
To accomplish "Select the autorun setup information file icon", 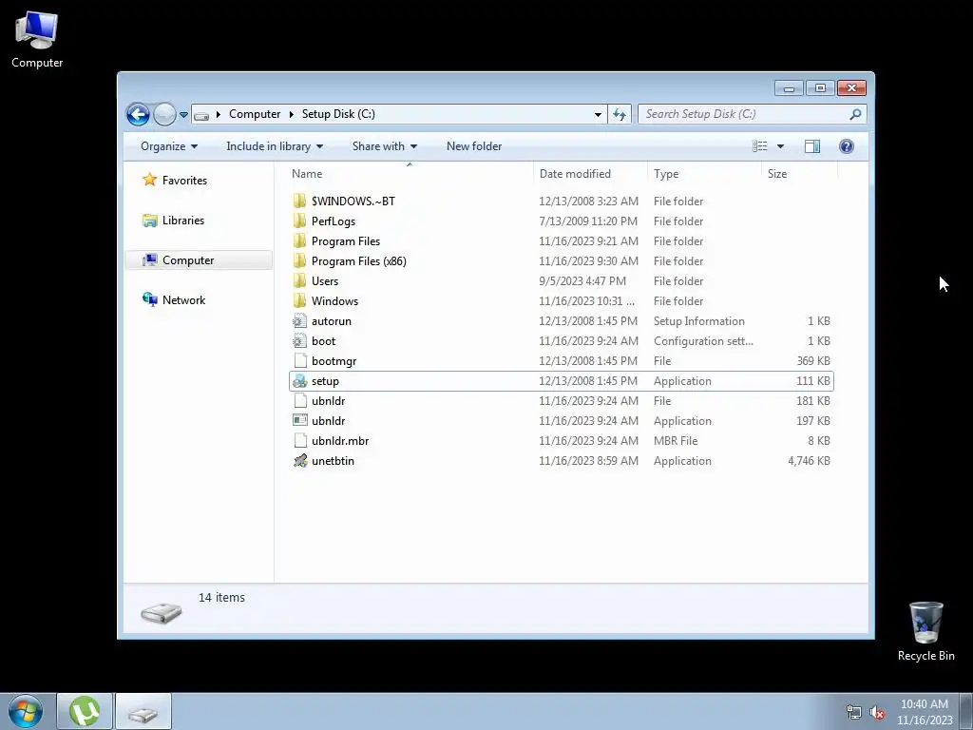I will (299, 321).
